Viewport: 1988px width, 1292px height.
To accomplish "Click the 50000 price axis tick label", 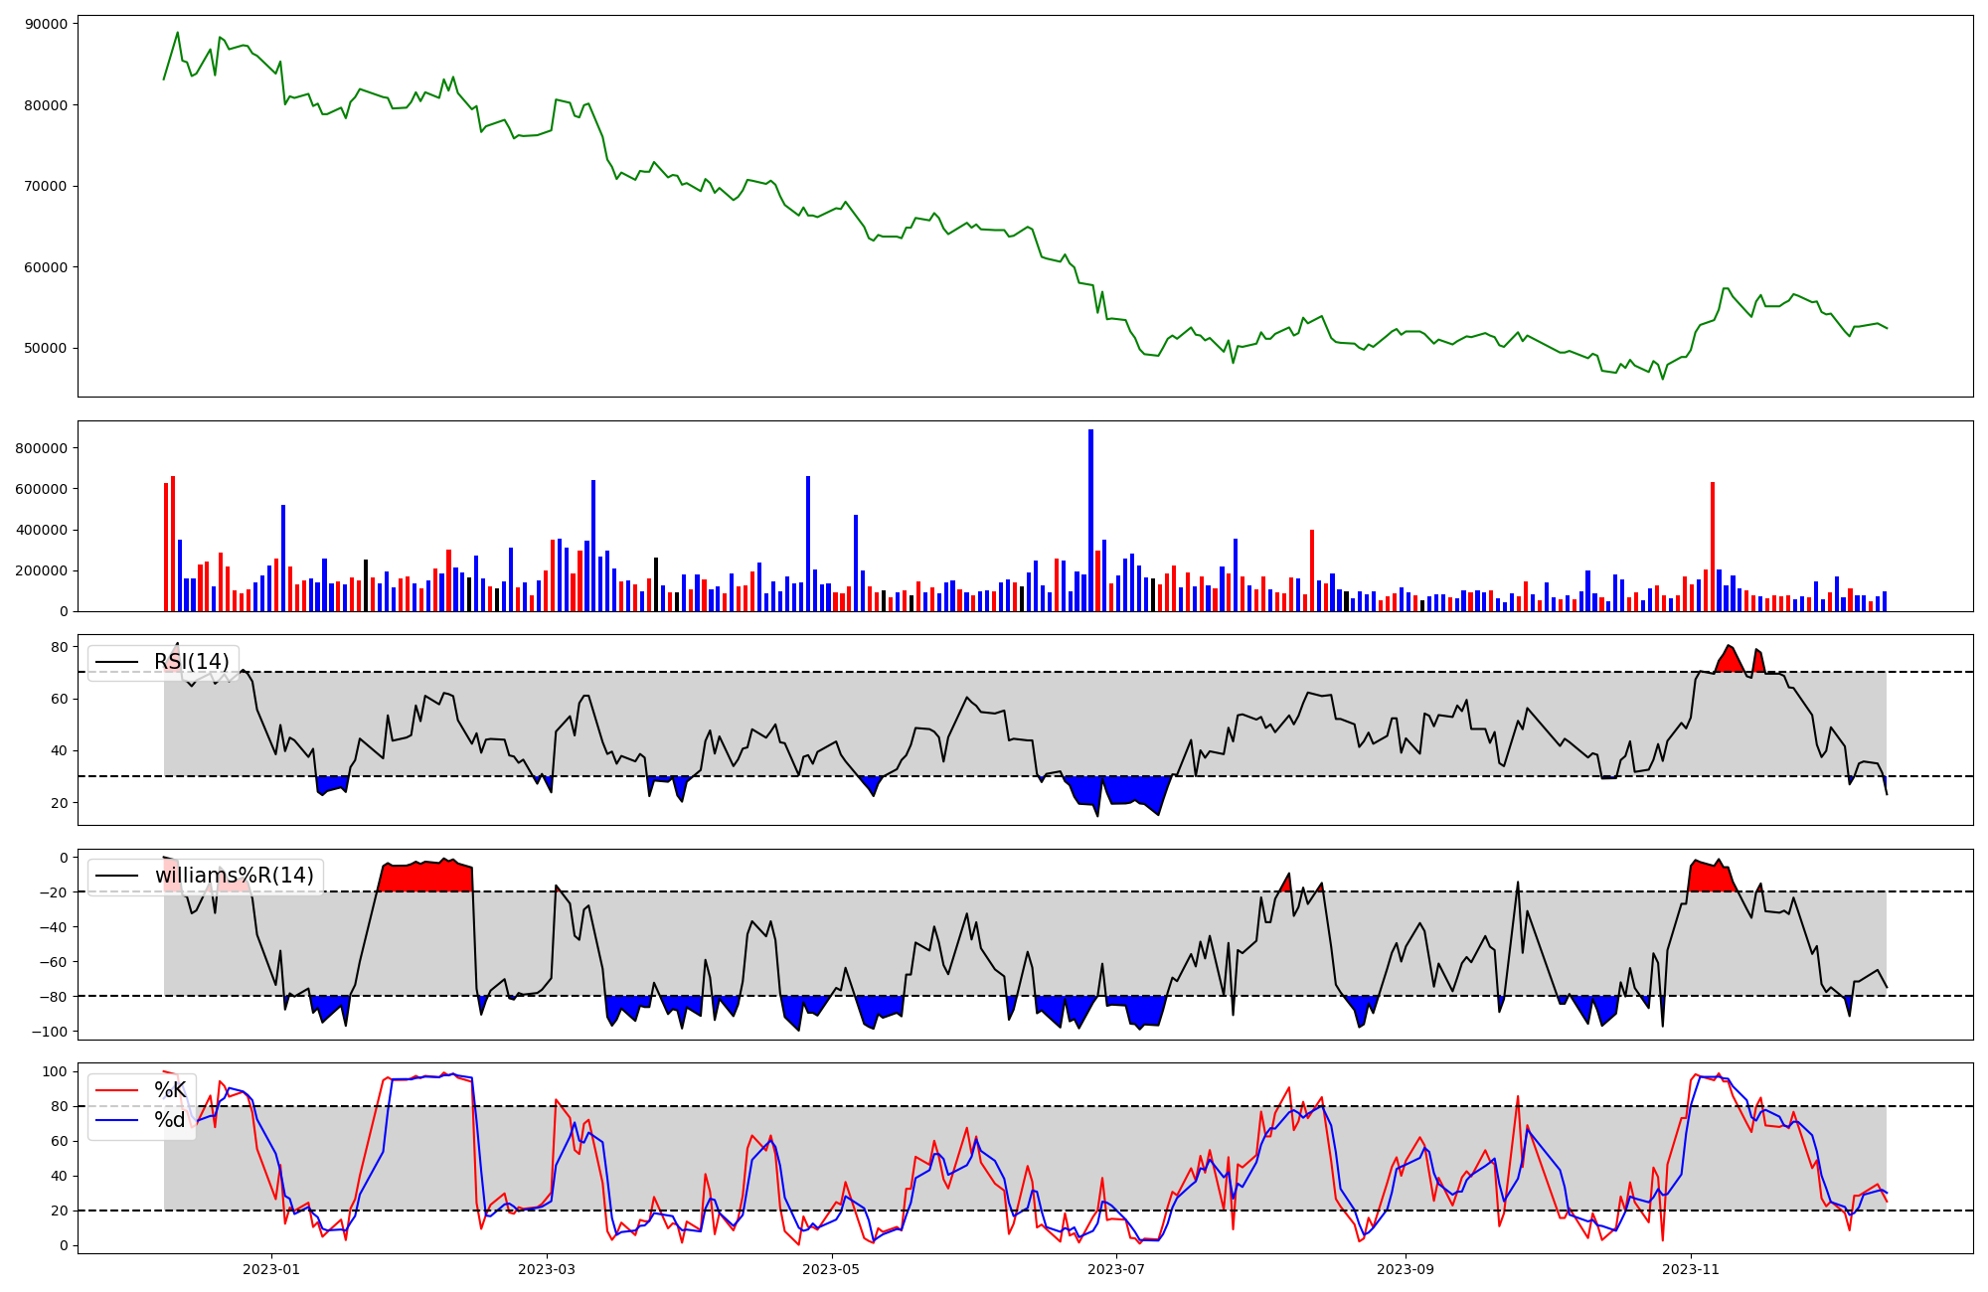I will click(44, 348).
